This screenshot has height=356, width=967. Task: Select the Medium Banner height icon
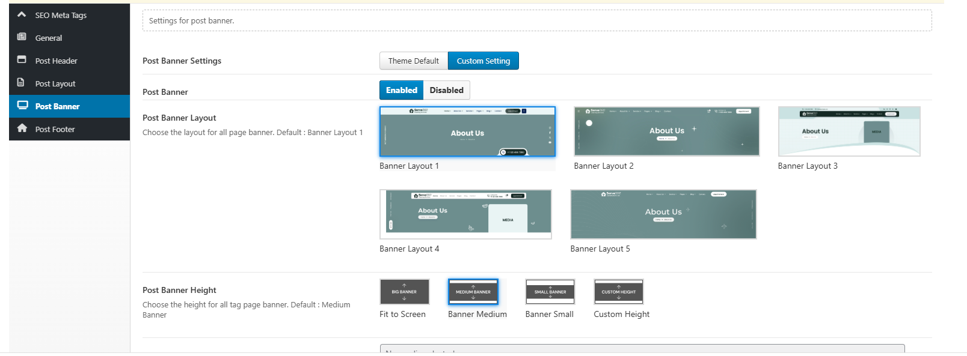473,292
